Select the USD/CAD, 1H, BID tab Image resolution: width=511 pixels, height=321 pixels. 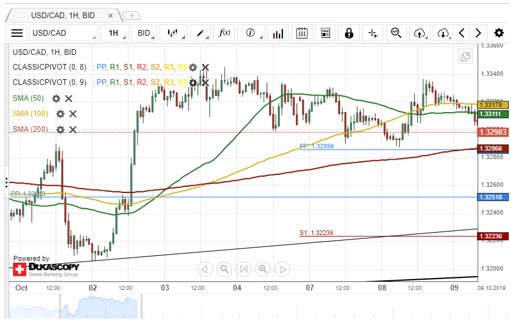click(x=61, y=15)
